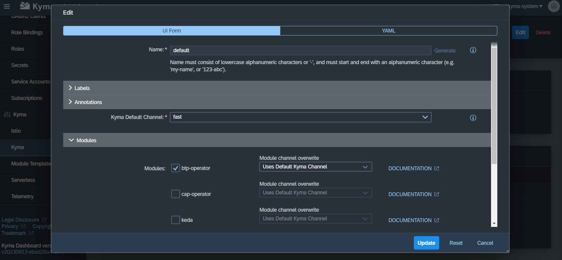
Task: Open the hamburger navigation menu
Action: pyautogui.click(x=7, y=6)
